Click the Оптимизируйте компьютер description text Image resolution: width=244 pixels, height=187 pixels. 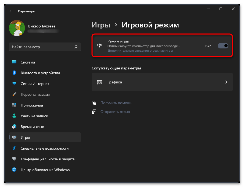coord(143,46)
